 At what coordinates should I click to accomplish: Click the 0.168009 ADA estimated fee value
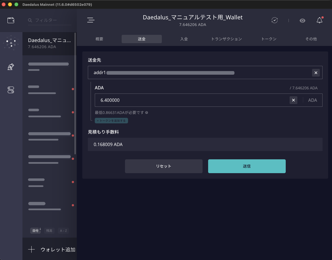pos(108,144)
